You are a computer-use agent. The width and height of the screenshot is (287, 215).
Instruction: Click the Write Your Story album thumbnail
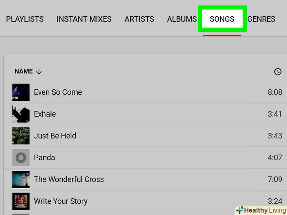[x=21, y=201]
